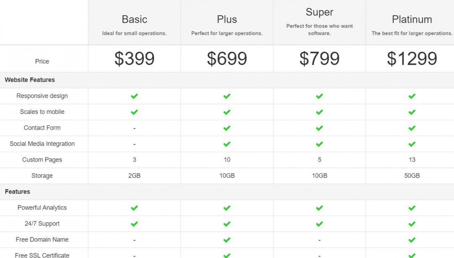The width and height of the screenshot is (454, 258).
Task: Select the Basic plan heading
Action: pos(135,19)
